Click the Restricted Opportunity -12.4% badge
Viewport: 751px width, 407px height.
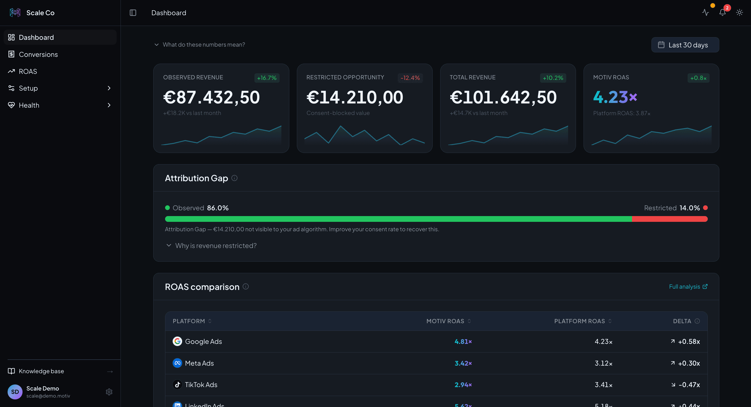click(x=410, y=78)
